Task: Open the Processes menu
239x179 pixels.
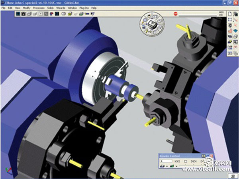Action: (39, 8)
